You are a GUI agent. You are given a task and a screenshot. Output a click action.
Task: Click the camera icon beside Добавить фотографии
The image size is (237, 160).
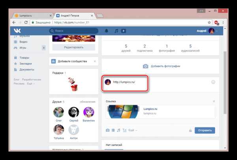pos(145,66)
